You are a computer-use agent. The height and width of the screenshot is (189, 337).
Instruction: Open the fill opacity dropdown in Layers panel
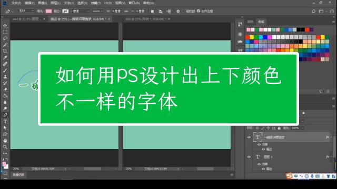pyautogui.click(x=303, y=128)
